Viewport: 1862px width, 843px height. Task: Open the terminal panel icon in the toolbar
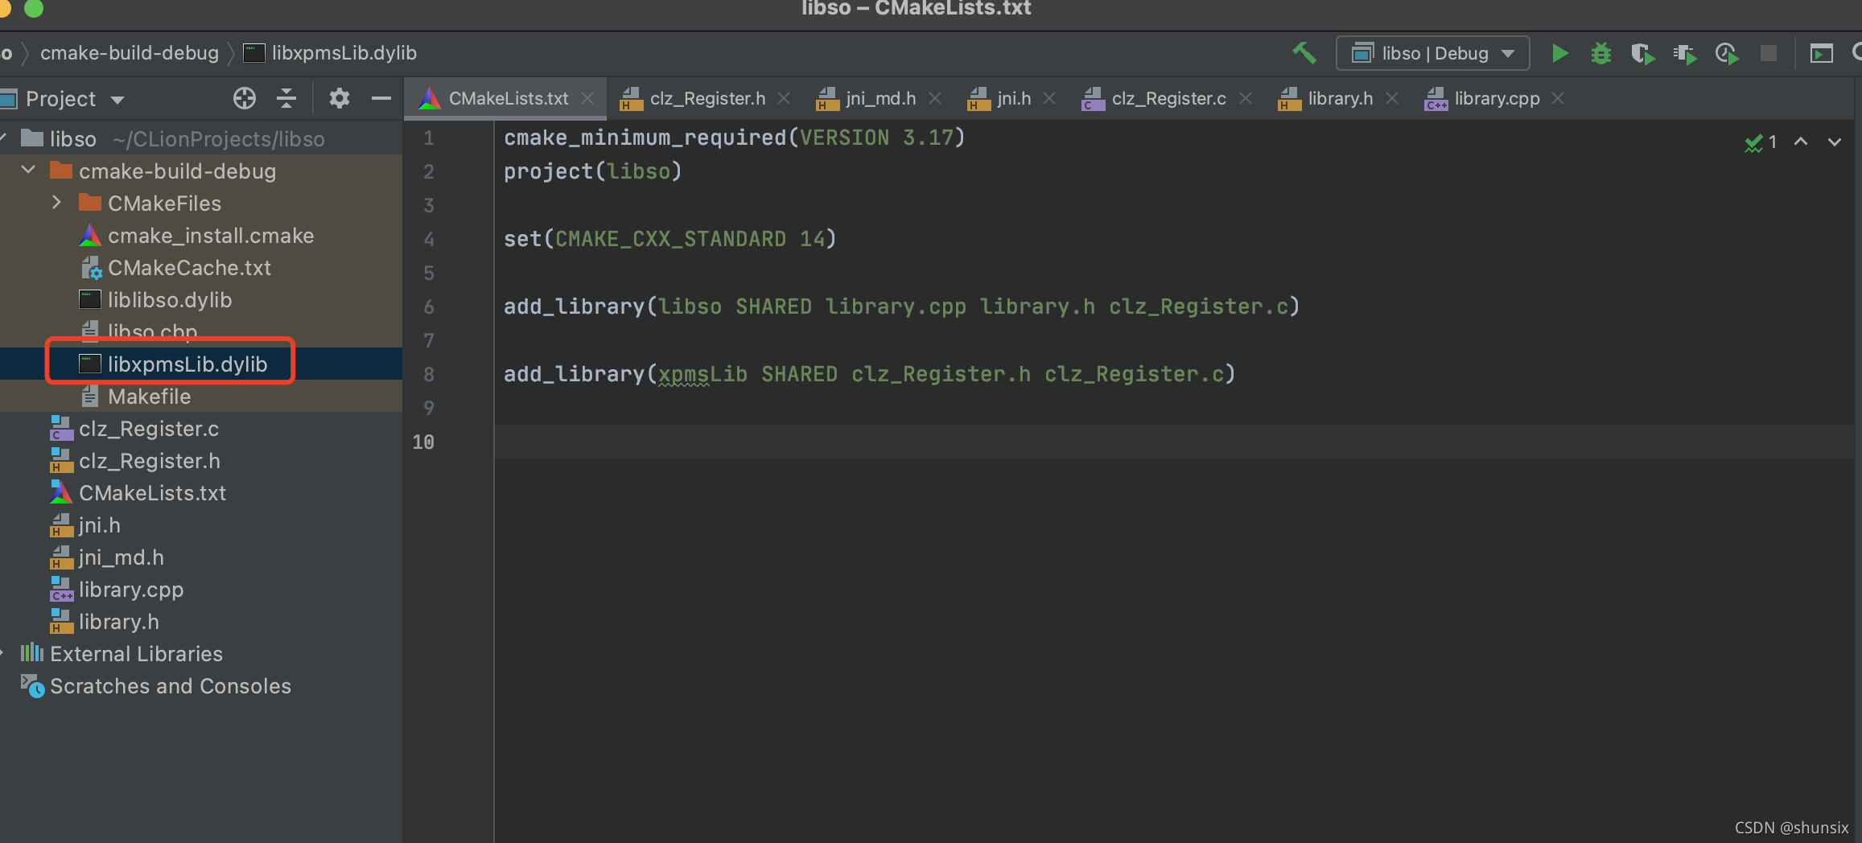pyautogui.click(x=1822, y=53)
